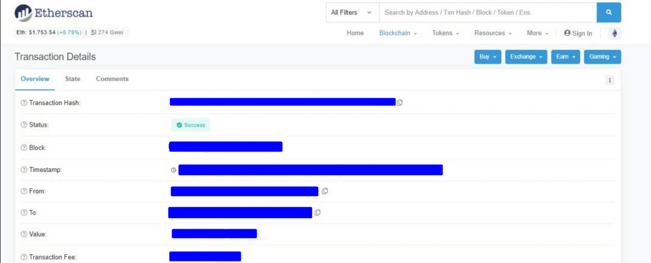Switch to the Comments tab
Image resolution: width=651 pixels, height=263 pixels.
112,79
